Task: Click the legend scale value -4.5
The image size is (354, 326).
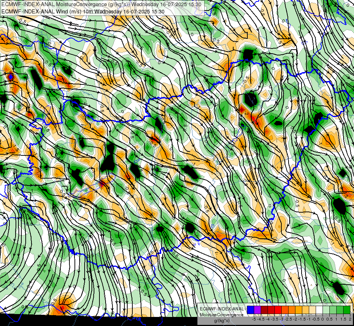Action: [x=261, y=319]
